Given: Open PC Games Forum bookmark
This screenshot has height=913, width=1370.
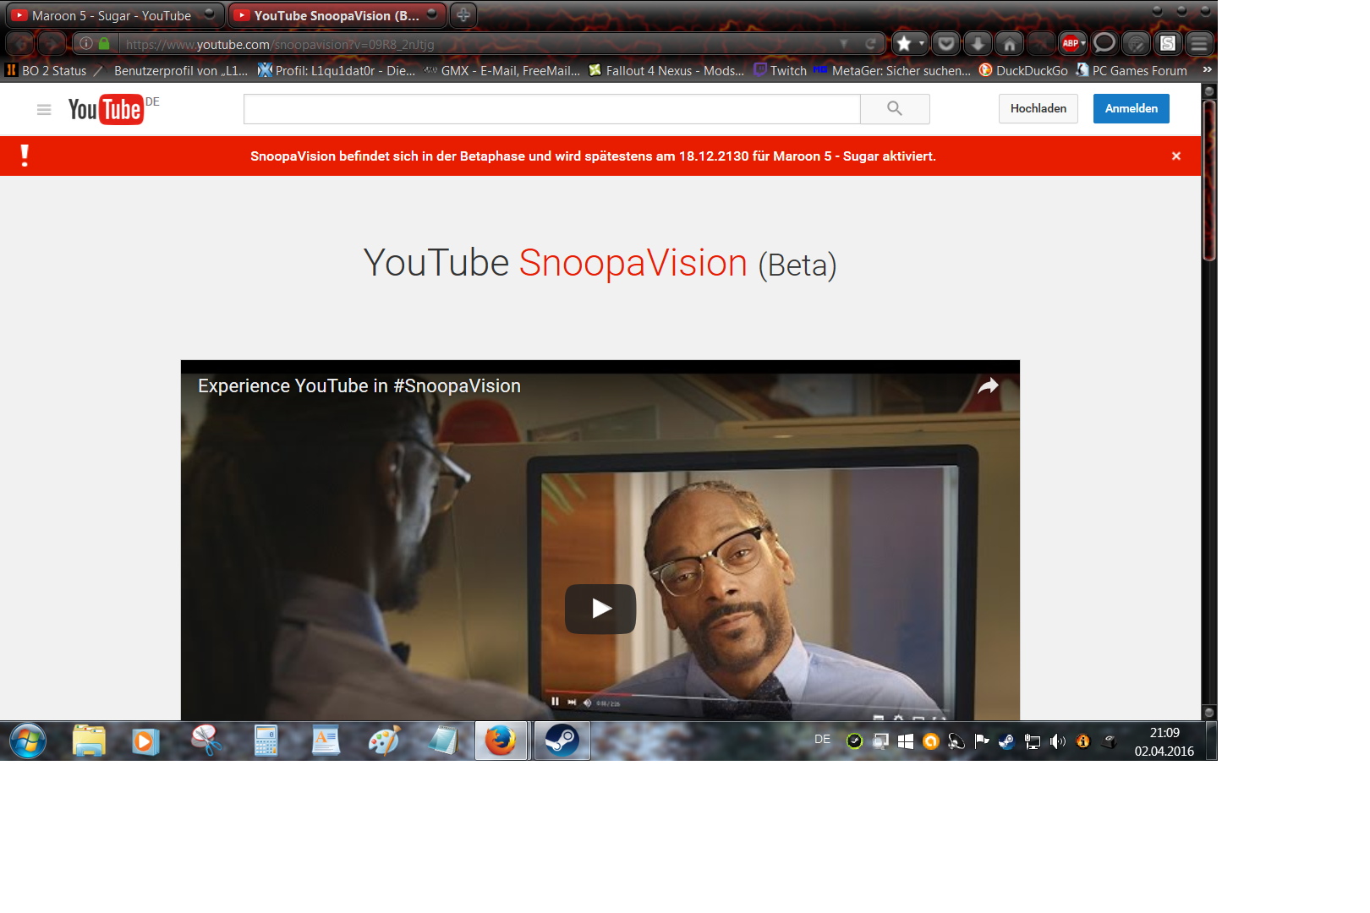Looking at the screenshot, I should pos(1132,71).
